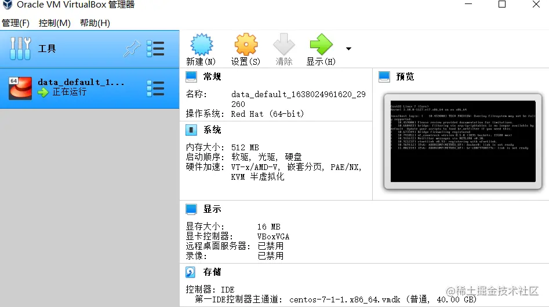Maximize the VirtualBox manager window

coord(502,4)
